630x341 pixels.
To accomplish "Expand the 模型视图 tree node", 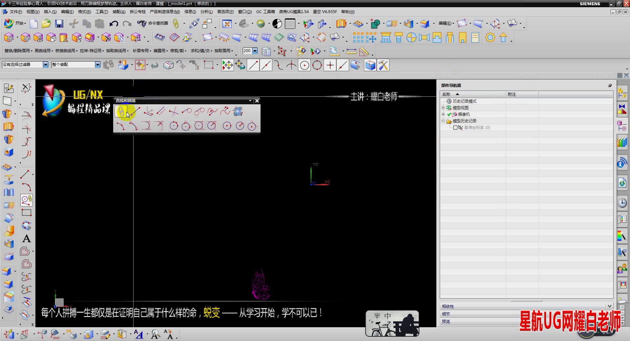I will tap(443, 108).
